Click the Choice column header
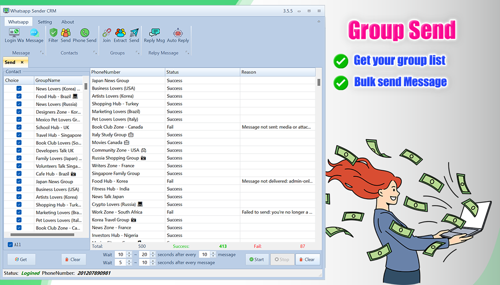500x285 pixels. [19, 80]
